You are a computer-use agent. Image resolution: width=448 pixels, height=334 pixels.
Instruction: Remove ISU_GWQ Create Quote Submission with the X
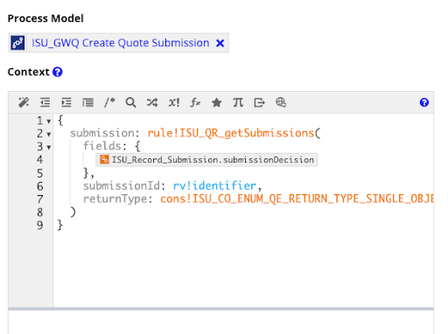(220, 43)
